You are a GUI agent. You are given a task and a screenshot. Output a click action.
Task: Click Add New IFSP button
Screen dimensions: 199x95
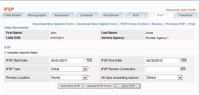point(70,86)
